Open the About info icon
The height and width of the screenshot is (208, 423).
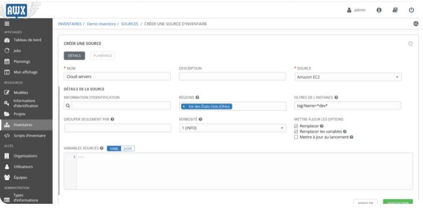click(379, 10)
